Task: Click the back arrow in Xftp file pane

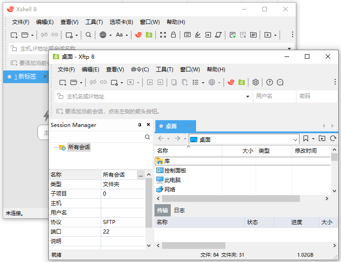Action: pyautogui.click(x=161, y=138)
